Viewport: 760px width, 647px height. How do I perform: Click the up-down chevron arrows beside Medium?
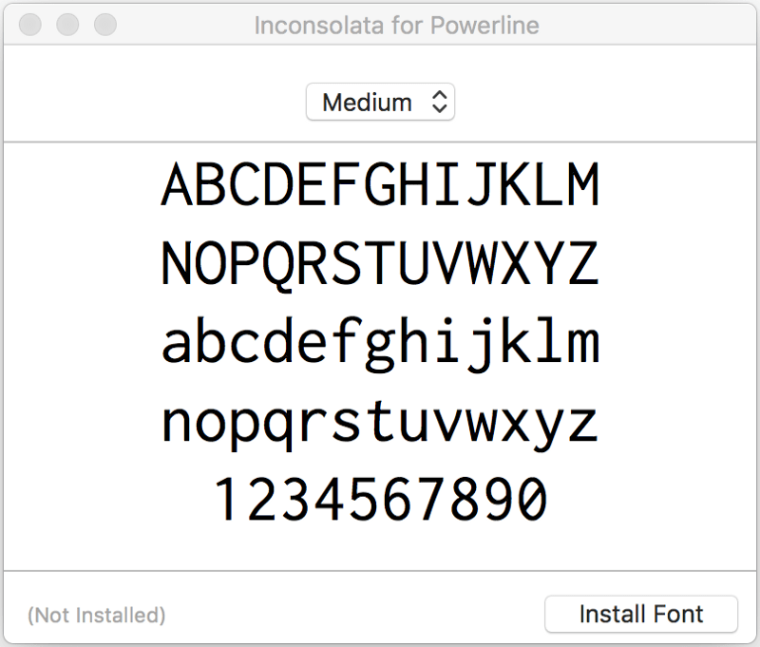pos(439,102)
